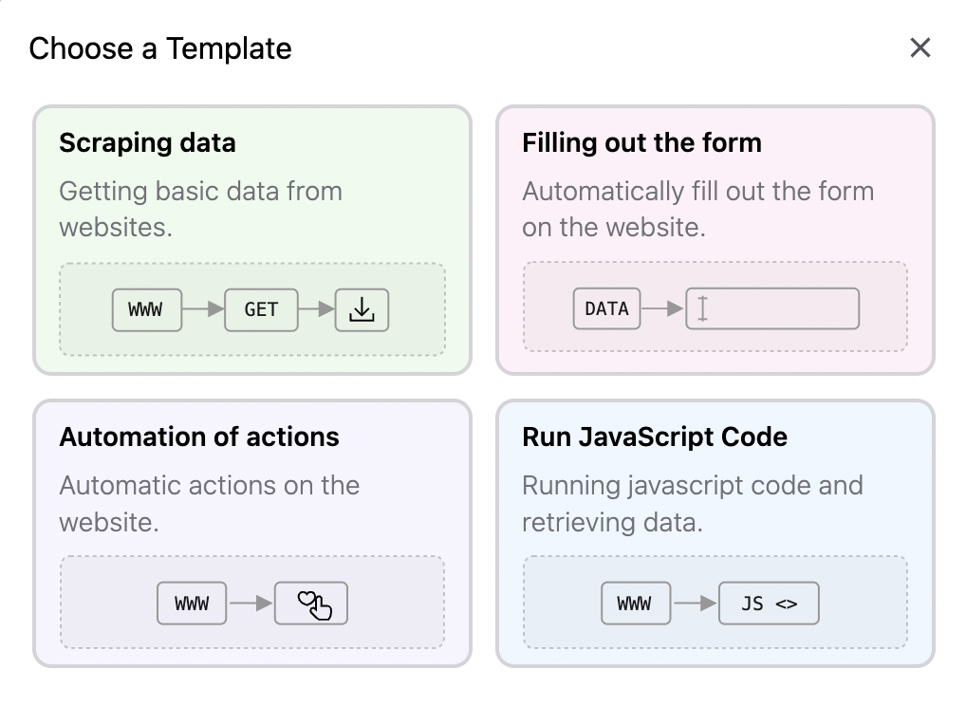This screenshot has width=966, height=725.
Task: Choose the Automation of actions title
Action: 199,437
